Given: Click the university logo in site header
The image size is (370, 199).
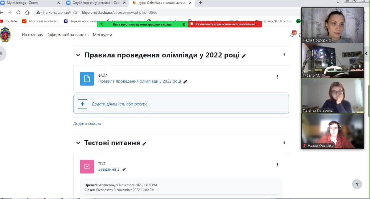Looking at the screenshot, I should click(5, 35).
